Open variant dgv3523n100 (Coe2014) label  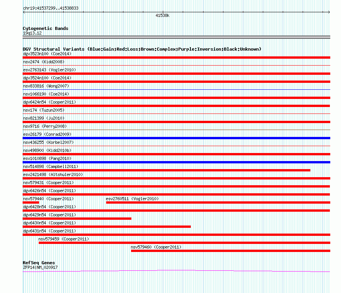point(47,54)
